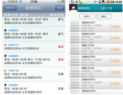
Task: Tap the 预计: 17:20-20:10 estimate text
Action: [x=39, y=60]
